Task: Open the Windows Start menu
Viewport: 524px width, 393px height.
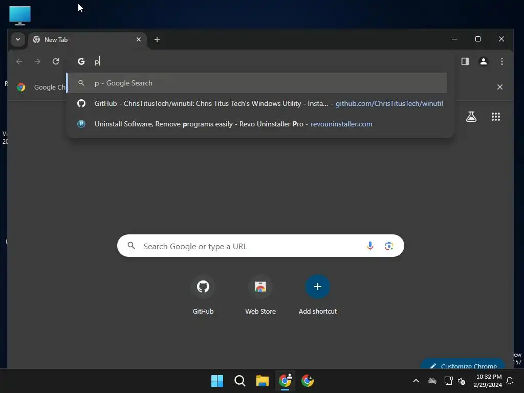Action: 217,381
